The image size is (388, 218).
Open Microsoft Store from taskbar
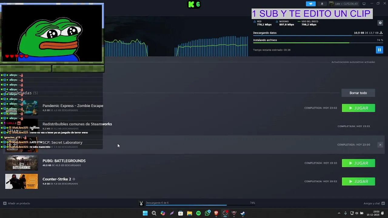[x=181, y=213]
